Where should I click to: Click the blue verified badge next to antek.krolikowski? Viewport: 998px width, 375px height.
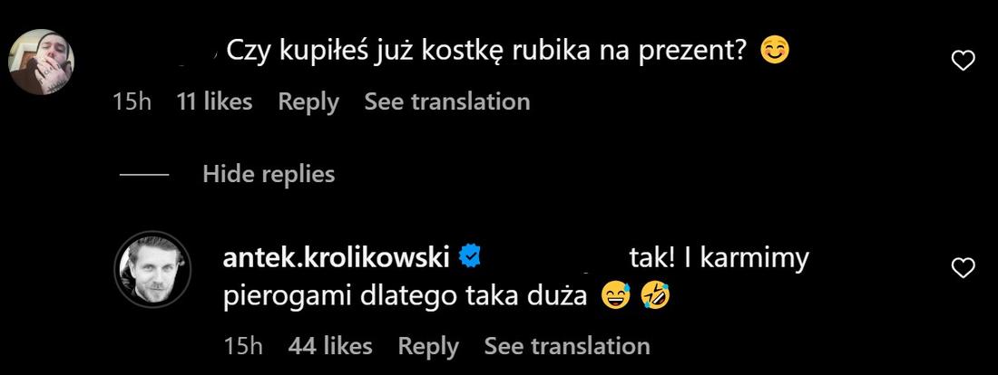[470, 257]
